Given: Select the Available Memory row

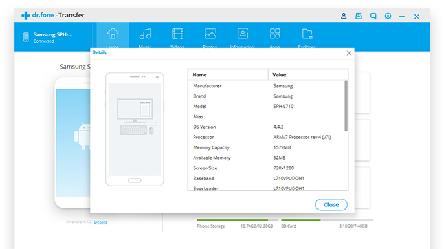Looking at the screenshot, I should pyautogui.click(x=266, y=158).
